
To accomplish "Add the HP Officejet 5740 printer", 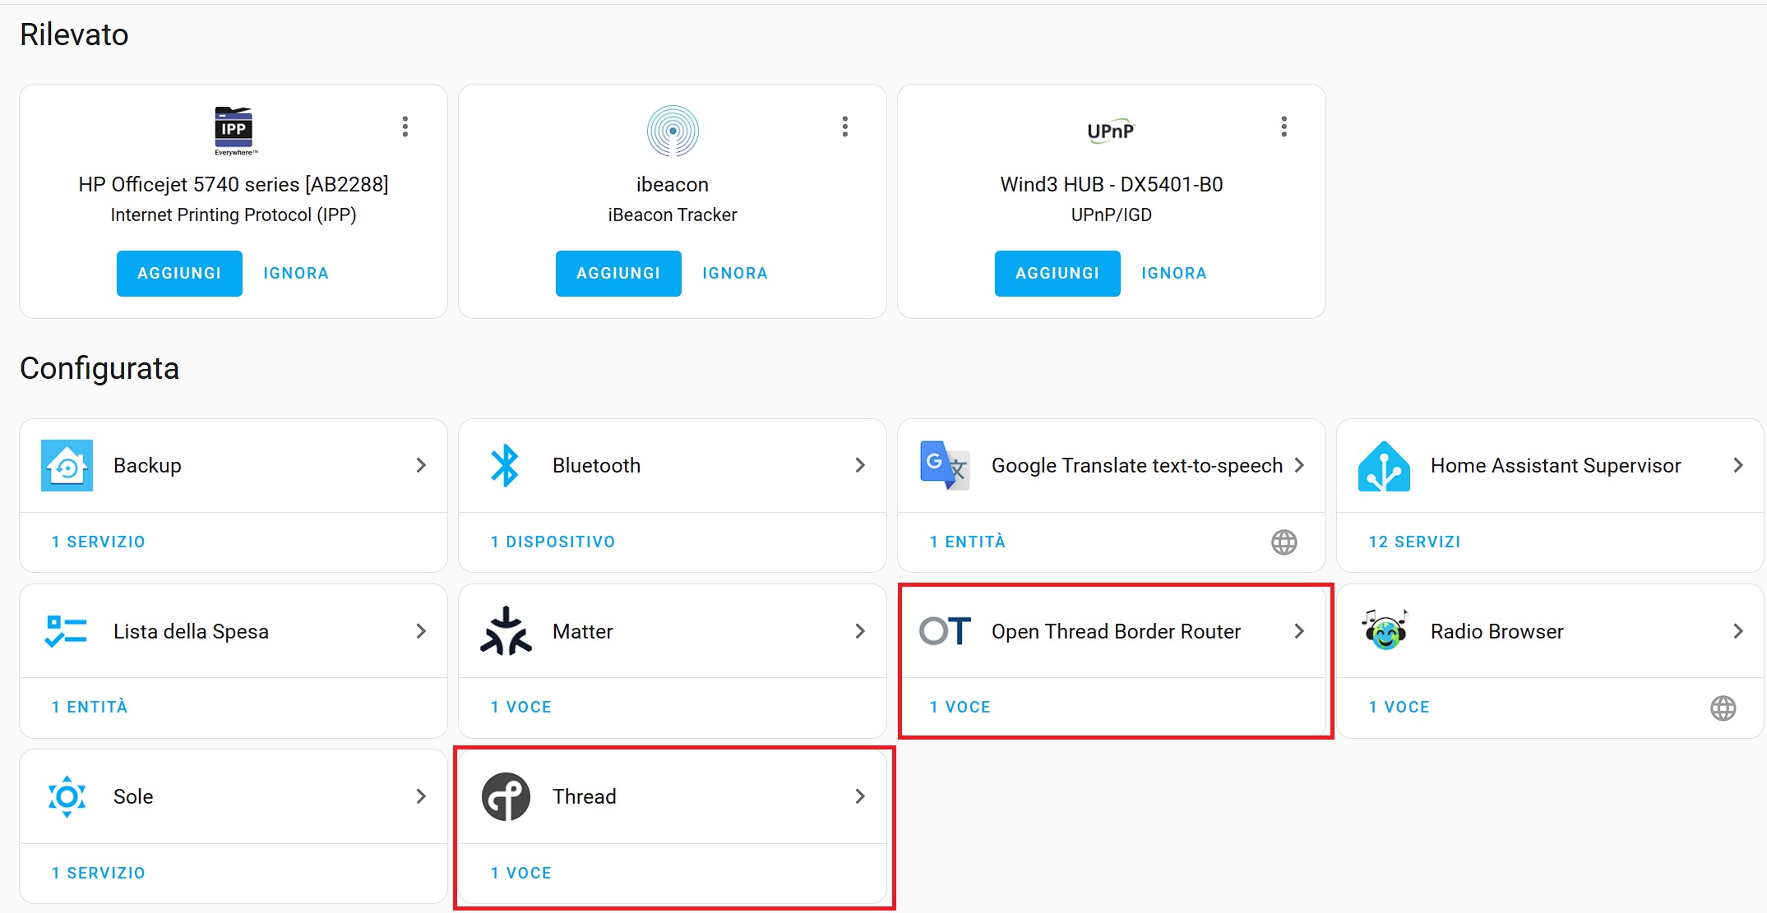I will click(x=179, y=274).
